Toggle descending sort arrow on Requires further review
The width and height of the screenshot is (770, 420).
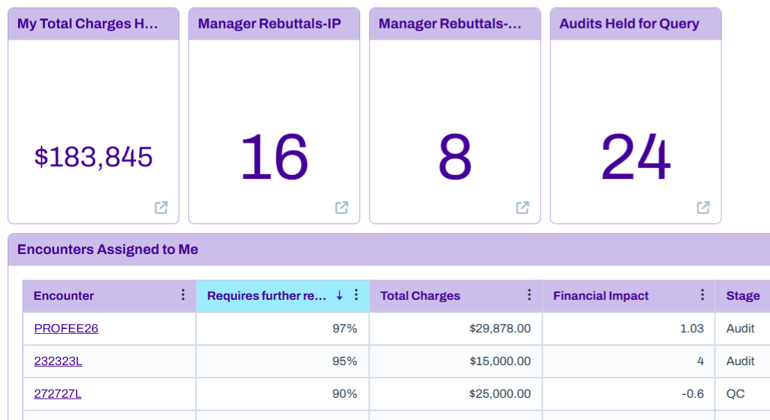coord(339,295)
